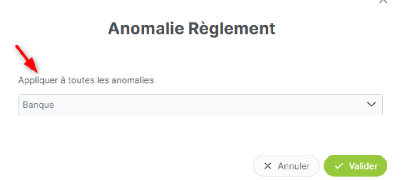Screen dimensions: 402x180
Task: Click the X icon inside Annuler
Action: [x=268, y=166]
